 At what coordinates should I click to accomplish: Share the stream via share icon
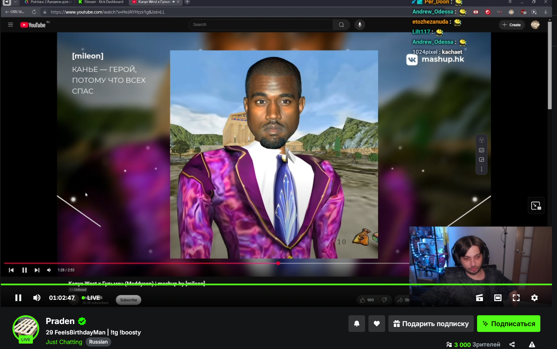512,344
